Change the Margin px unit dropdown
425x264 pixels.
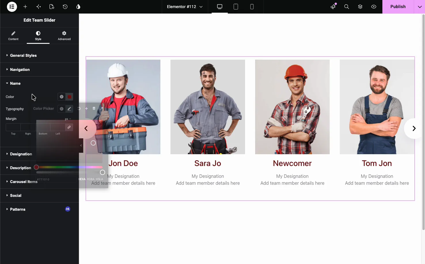(68, 119)
